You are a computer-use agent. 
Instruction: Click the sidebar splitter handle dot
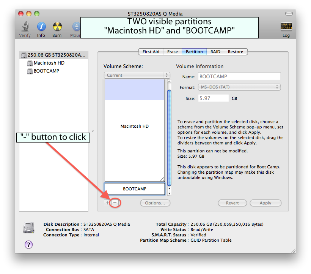pos(93,131)
